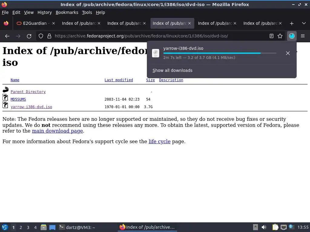Click the yarrow-i386-dvd.iso page link
This screenshot has width=310, height=232.
click(31, 107)
